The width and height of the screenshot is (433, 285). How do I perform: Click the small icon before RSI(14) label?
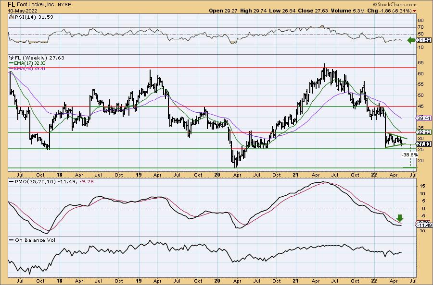click(x=11, y=17)
